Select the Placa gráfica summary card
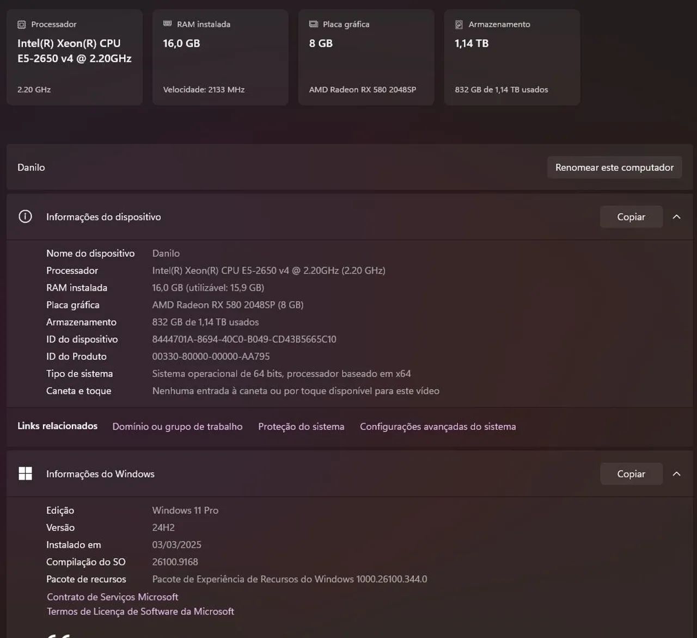The width and height of the screenshot is (697, 638). point(366,57)
